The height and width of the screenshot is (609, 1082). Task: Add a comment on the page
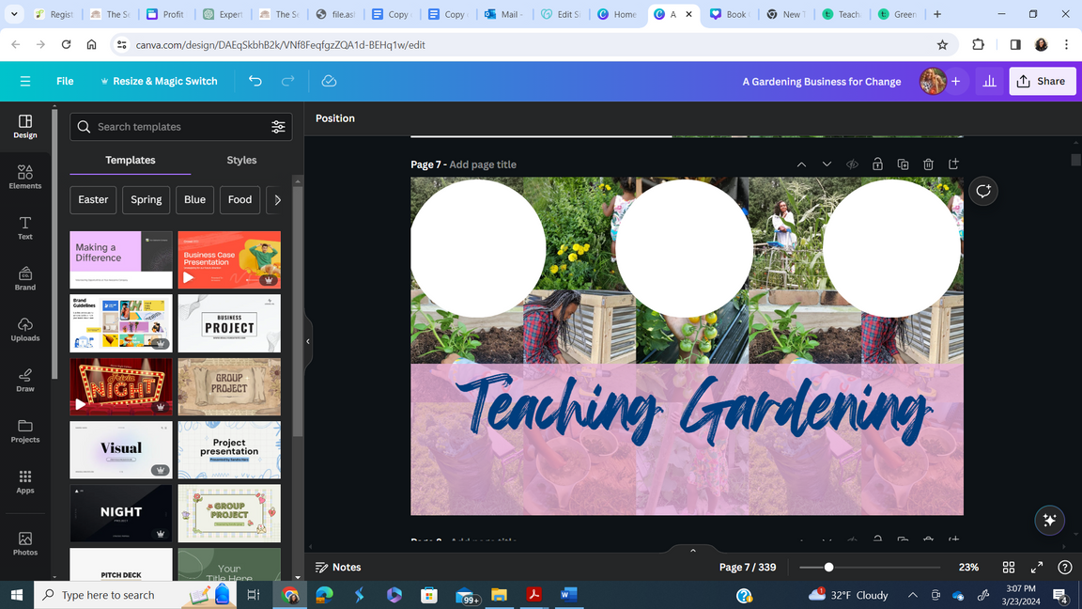pyautogui.click(x=983, y=192)
